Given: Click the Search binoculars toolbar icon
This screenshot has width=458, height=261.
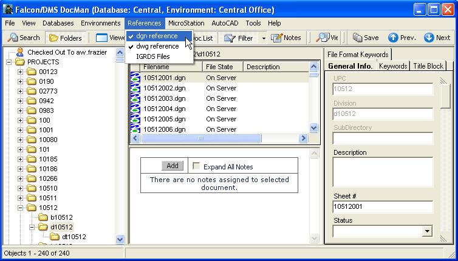Looking at the screenshot, I should (x=13, y=38).
